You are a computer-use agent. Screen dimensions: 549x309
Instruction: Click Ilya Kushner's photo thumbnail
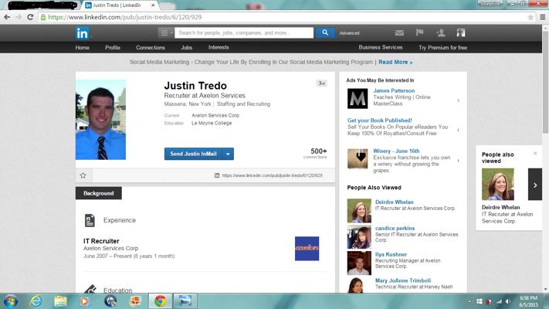[x=359, y=263]
